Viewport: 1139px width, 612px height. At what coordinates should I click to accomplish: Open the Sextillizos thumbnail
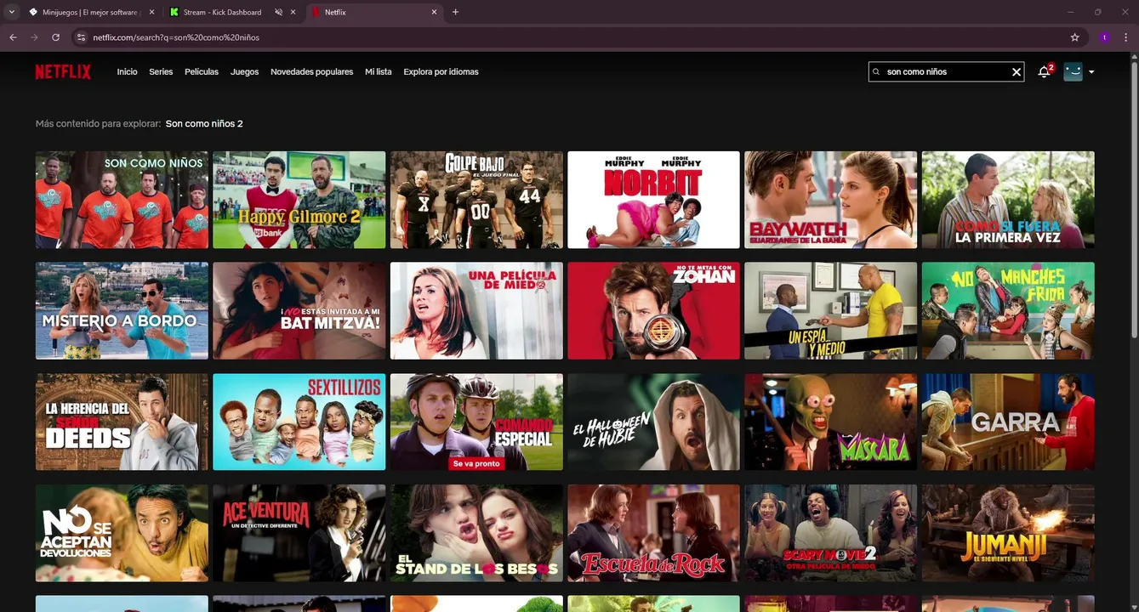299,422
